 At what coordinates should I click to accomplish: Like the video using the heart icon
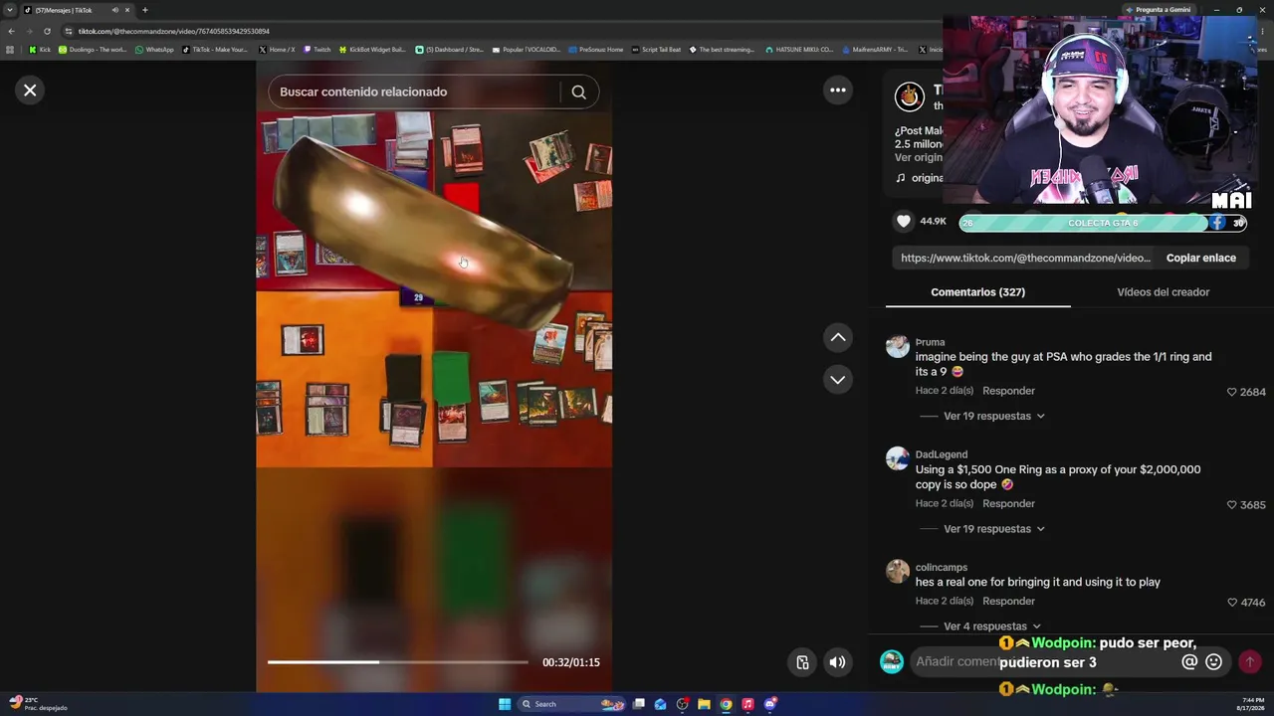pyautogui.click(x=904, y=222)
